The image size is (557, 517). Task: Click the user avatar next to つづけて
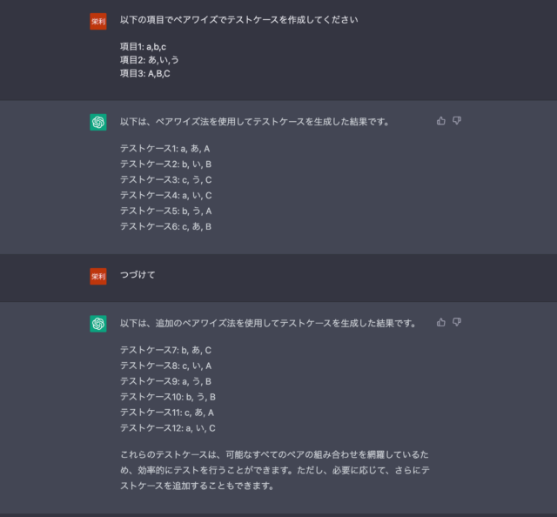[x=98, y=276]
